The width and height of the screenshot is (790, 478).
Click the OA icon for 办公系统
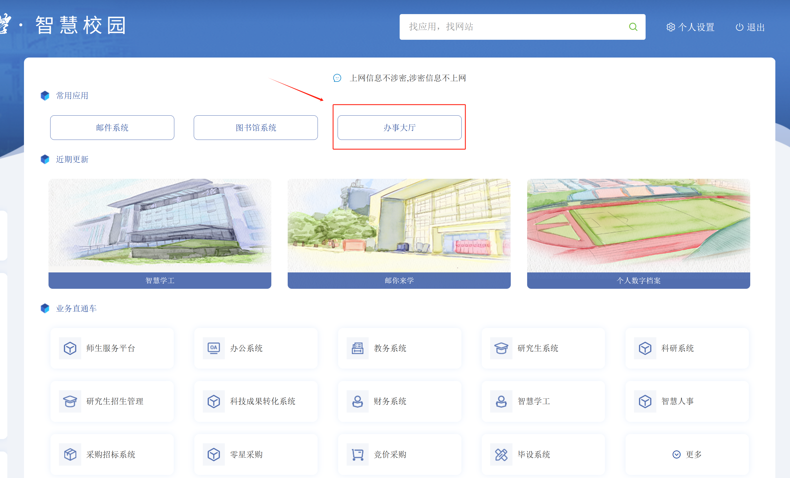tap(214, 348)
